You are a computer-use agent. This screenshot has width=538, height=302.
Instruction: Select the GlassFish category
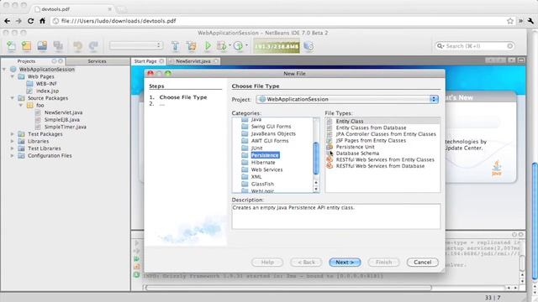click(x=262, y=184)
